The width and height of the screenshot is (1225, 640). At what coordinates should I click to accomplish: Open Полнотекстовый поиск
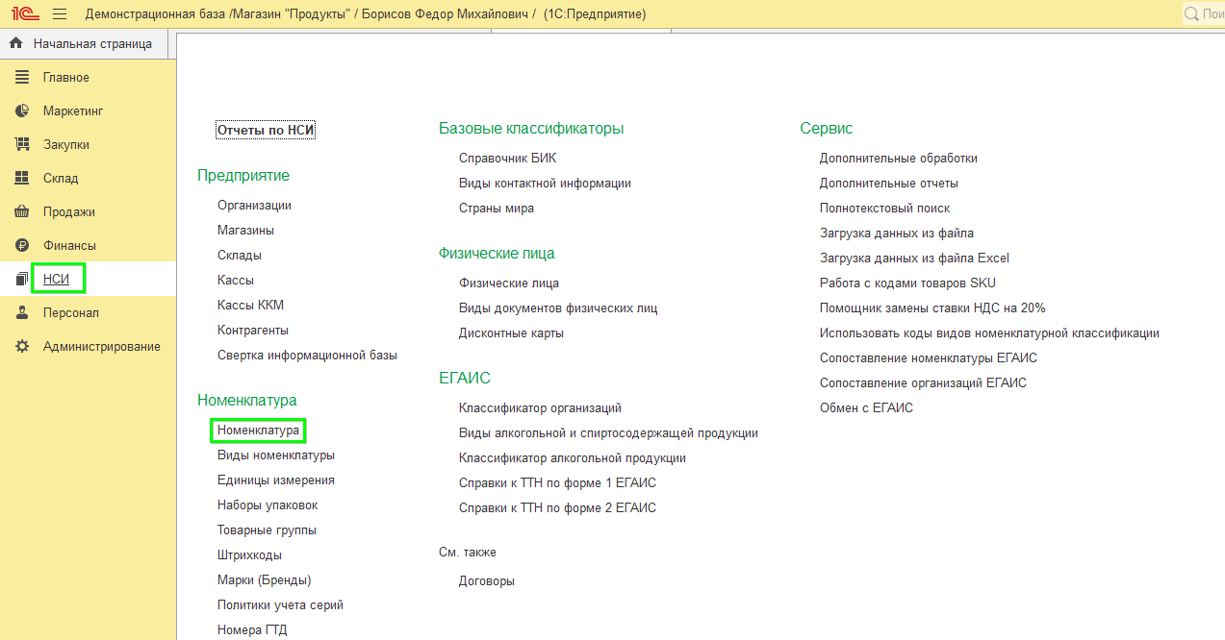coord(885,208)
